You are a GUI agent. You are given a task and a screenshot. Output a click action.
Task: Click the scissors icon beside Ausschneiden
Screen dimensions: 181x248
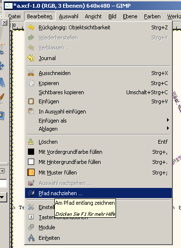(31, 73)
